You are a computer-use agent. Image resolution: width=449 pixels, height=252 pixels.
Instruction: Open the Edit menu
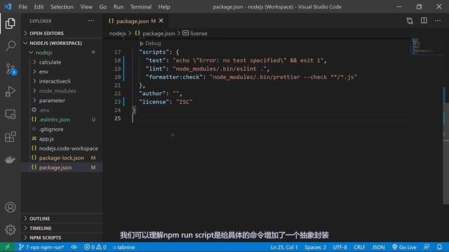(x=39, y=7)
